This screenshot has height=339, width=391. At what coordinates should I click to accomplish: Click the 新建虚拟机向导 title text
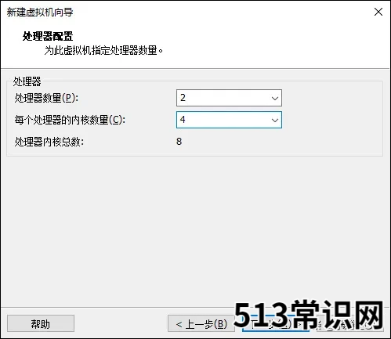click(40, 13)
